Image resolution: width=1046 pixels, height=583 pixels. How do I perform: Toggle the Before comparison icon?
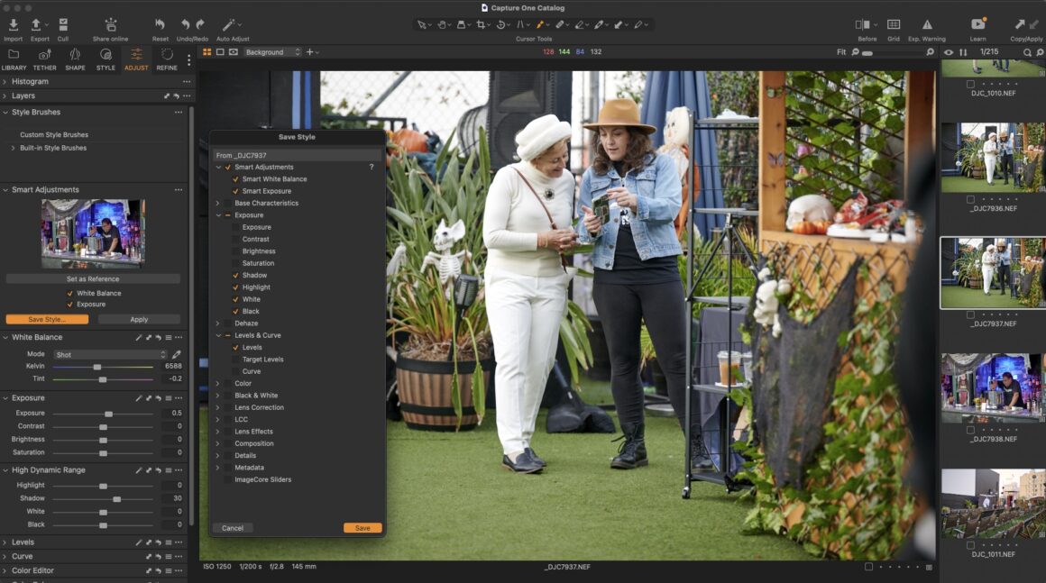[x=863, y=24]
